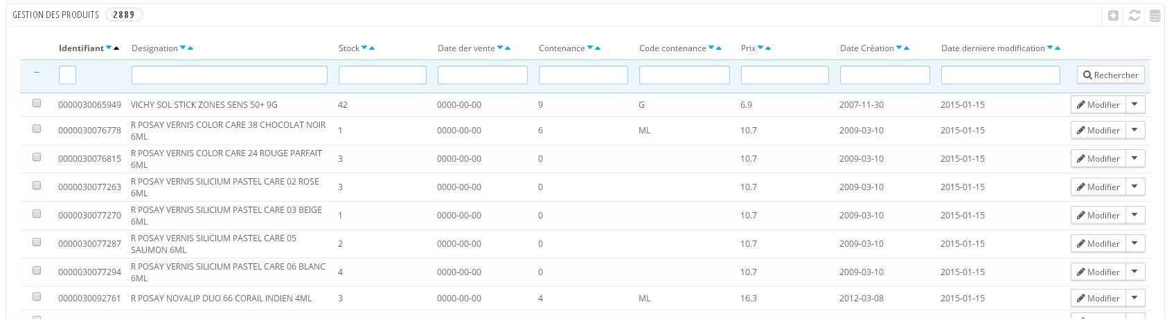Select checkbox for VICHY SOL STICK row
This screenshot has width=1167, height=320.
click(37, 103)
